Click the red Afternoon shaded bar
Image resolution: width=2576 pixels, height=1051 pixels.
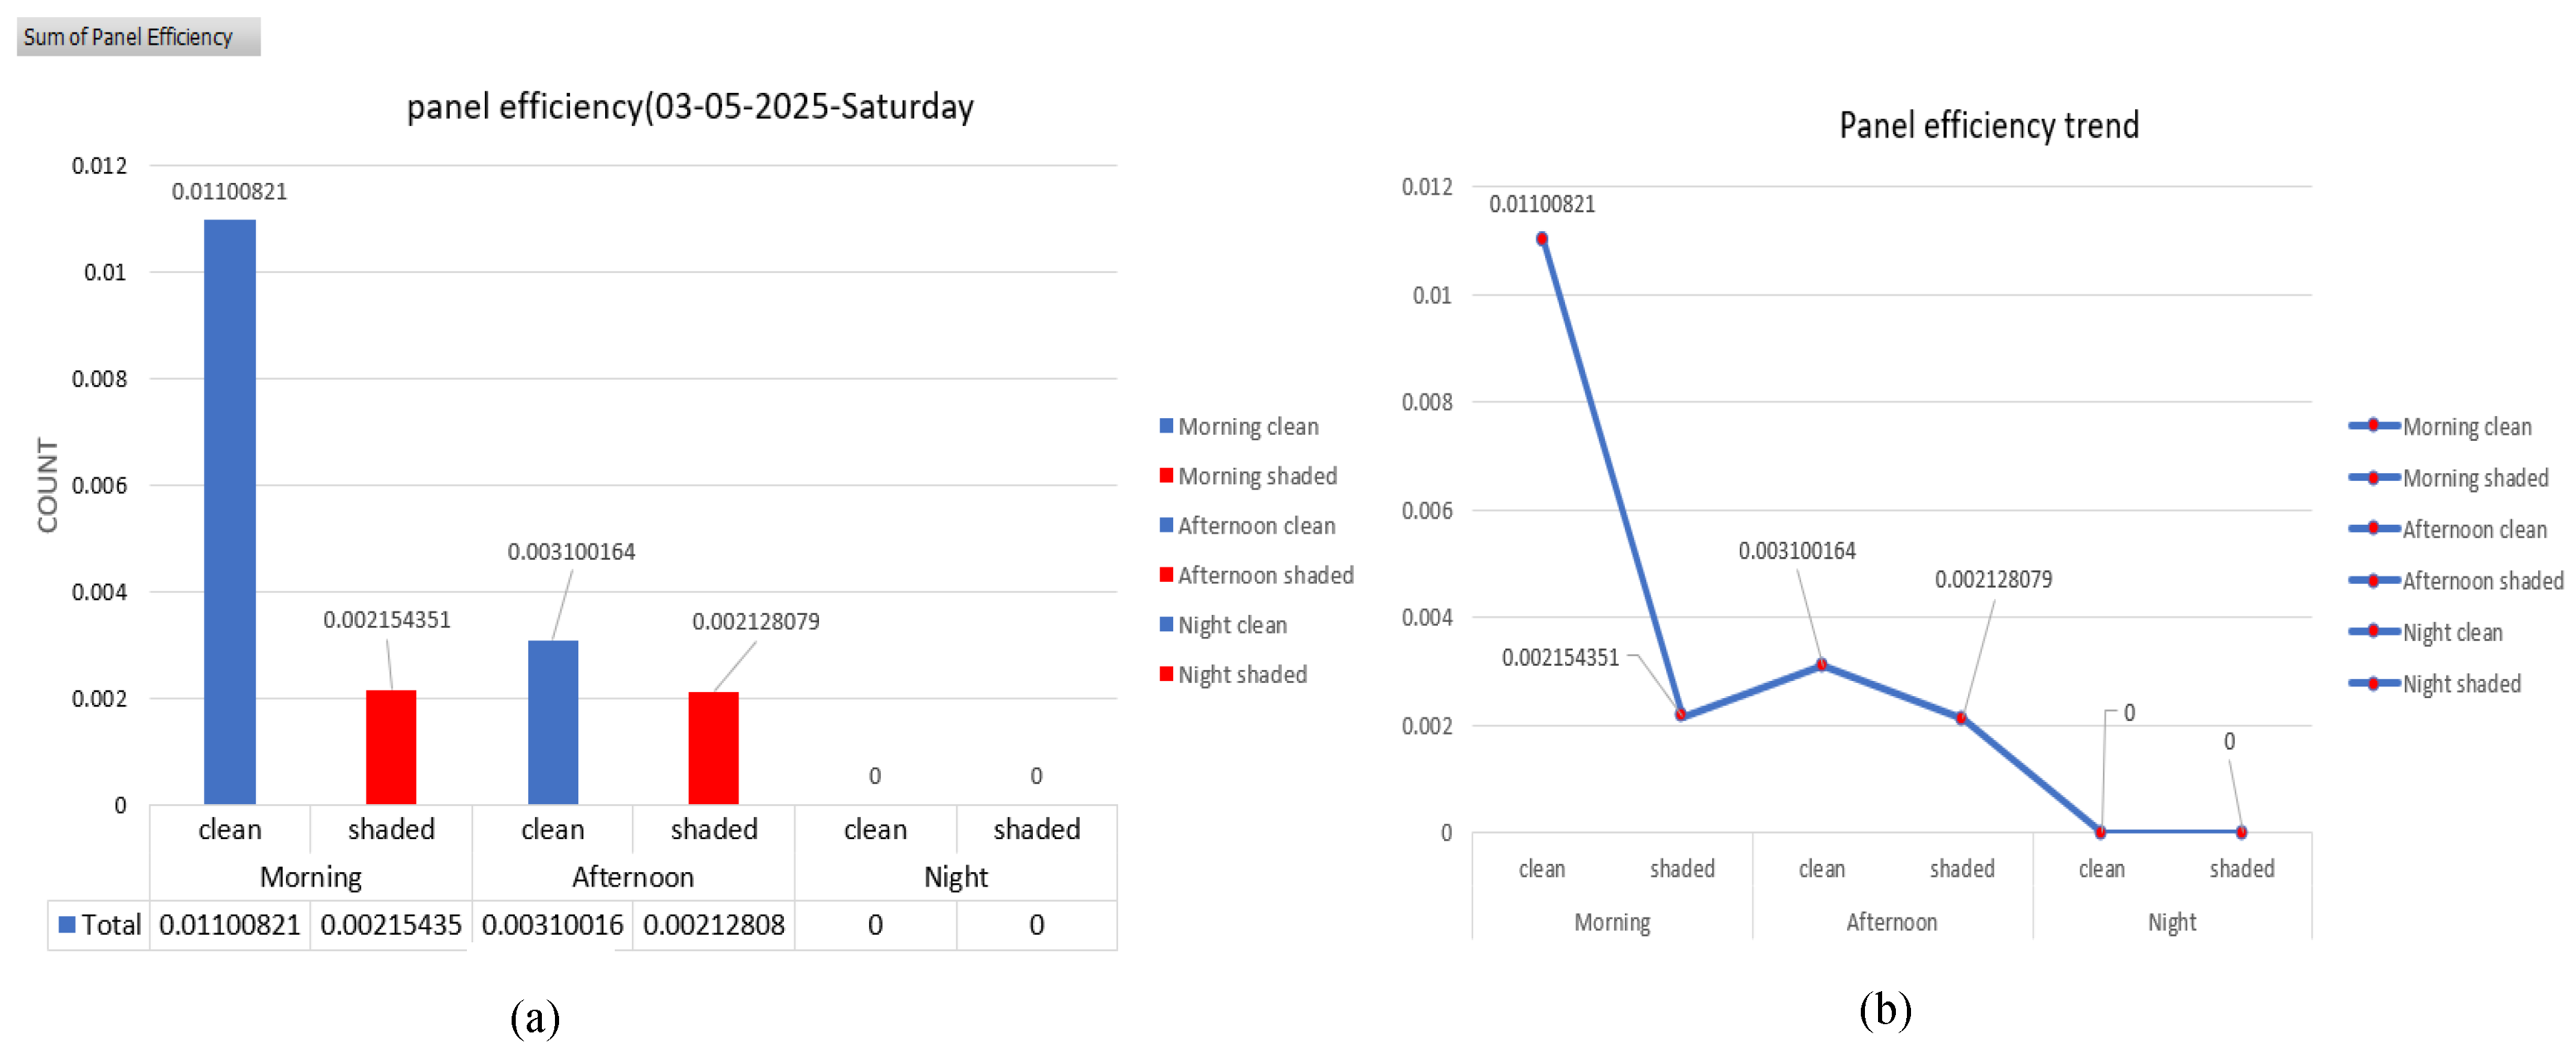(713, 747)
